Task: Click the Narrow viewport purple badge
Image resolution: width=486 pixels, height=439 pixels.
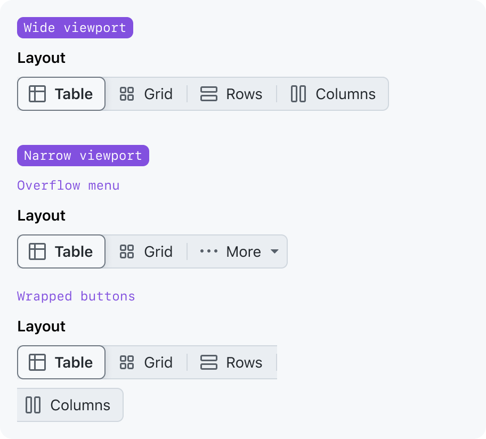Action: [83, 156]
